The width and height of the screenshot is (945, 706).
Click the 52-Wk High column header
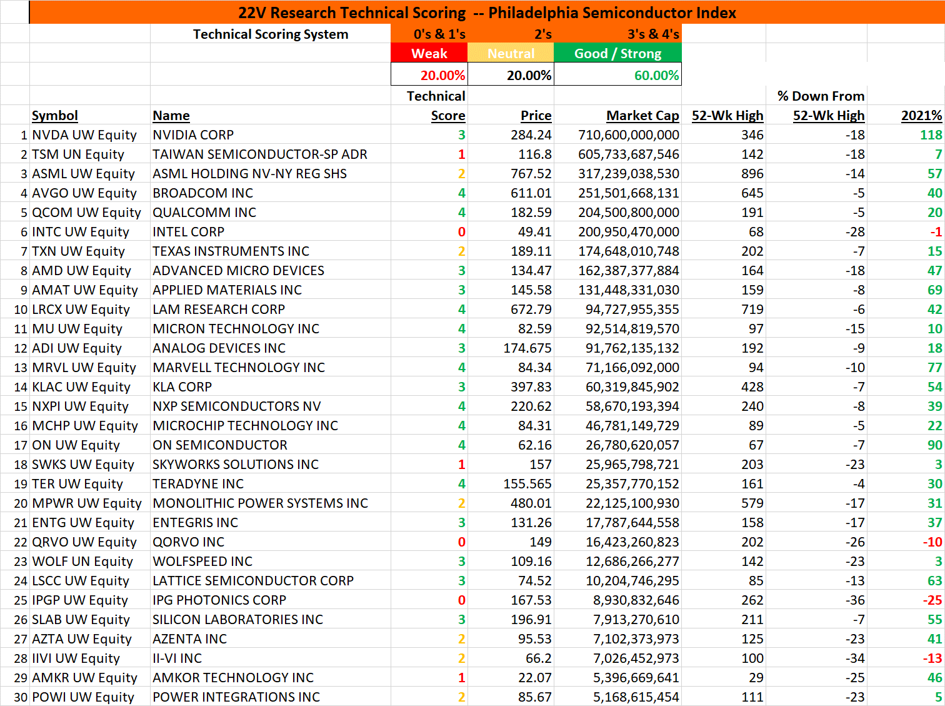[727, 116]
